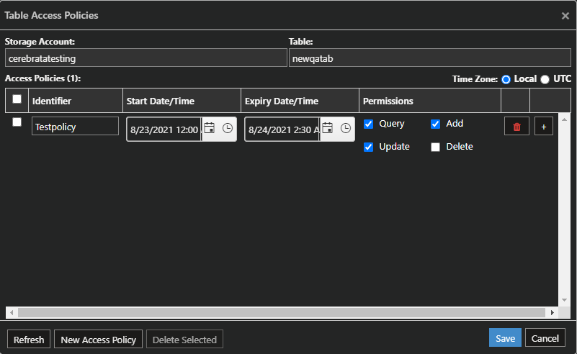Screen dimensions: 577x354
Task: Click the Expiry Date/Time column header
Action: pos(300,100)
